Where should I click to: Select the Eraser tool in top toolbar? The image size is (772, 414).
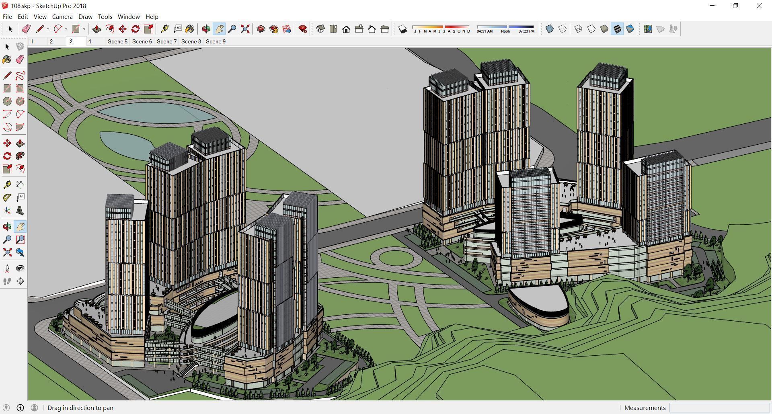26,29
